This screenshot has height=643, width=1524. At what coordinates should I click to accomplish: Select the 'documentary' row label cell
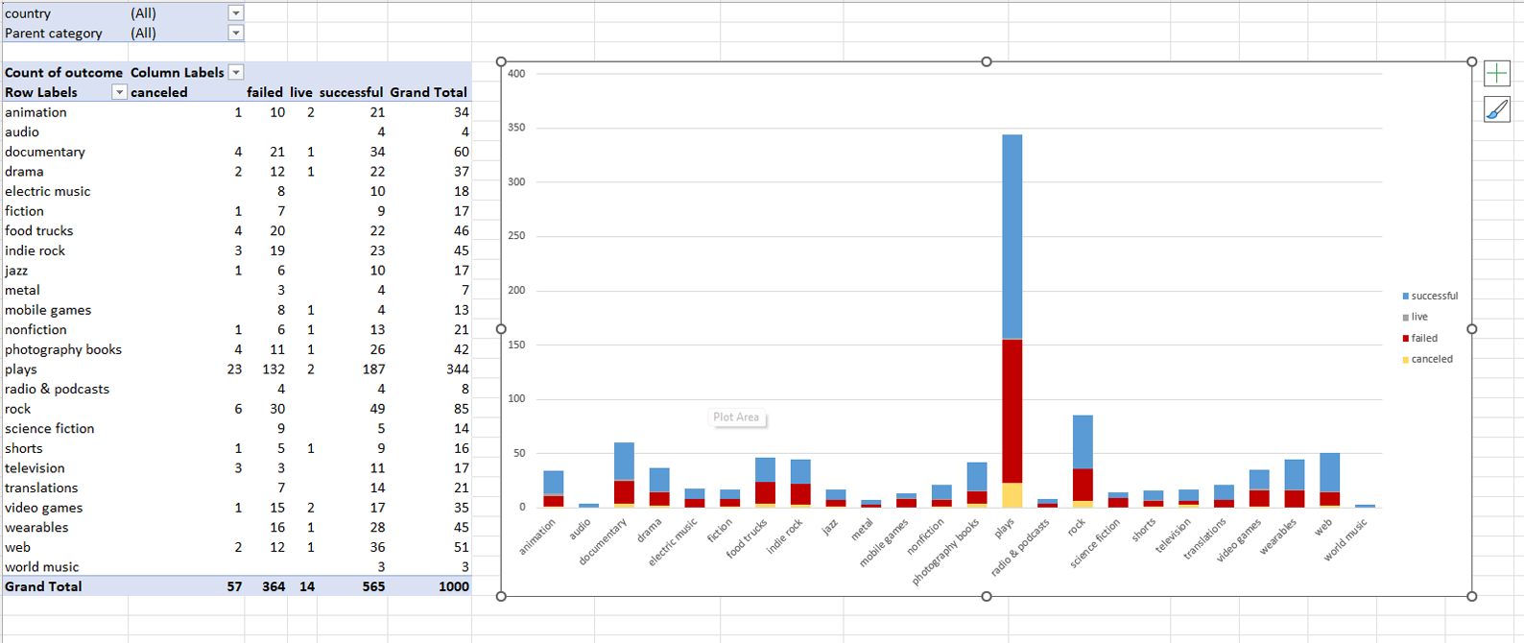[45, 152]
